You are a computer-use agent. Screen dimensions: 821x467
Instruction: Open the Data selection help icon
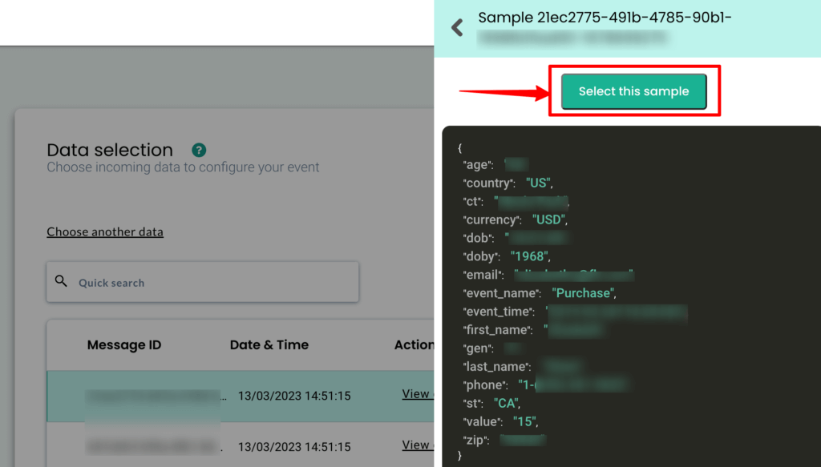pos(199,150)
